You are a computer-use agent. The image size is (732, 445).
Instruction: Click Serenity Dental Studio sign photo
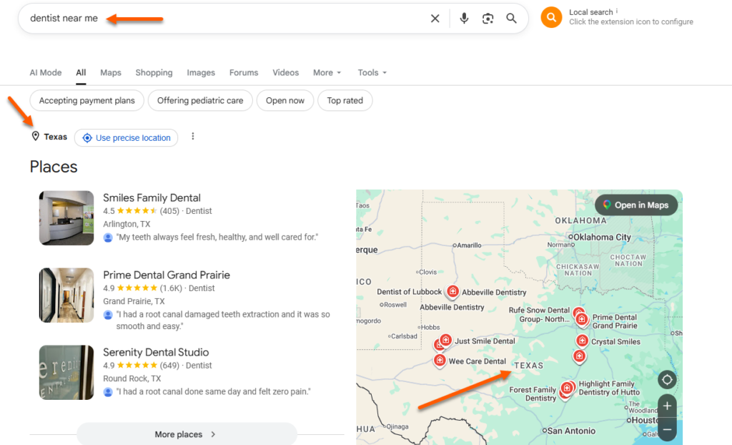[66, 372]
